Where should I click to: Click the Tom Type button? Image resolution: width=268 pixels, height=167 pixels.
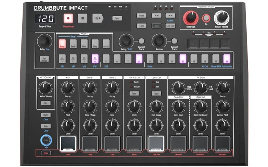(x=134, y=94)
